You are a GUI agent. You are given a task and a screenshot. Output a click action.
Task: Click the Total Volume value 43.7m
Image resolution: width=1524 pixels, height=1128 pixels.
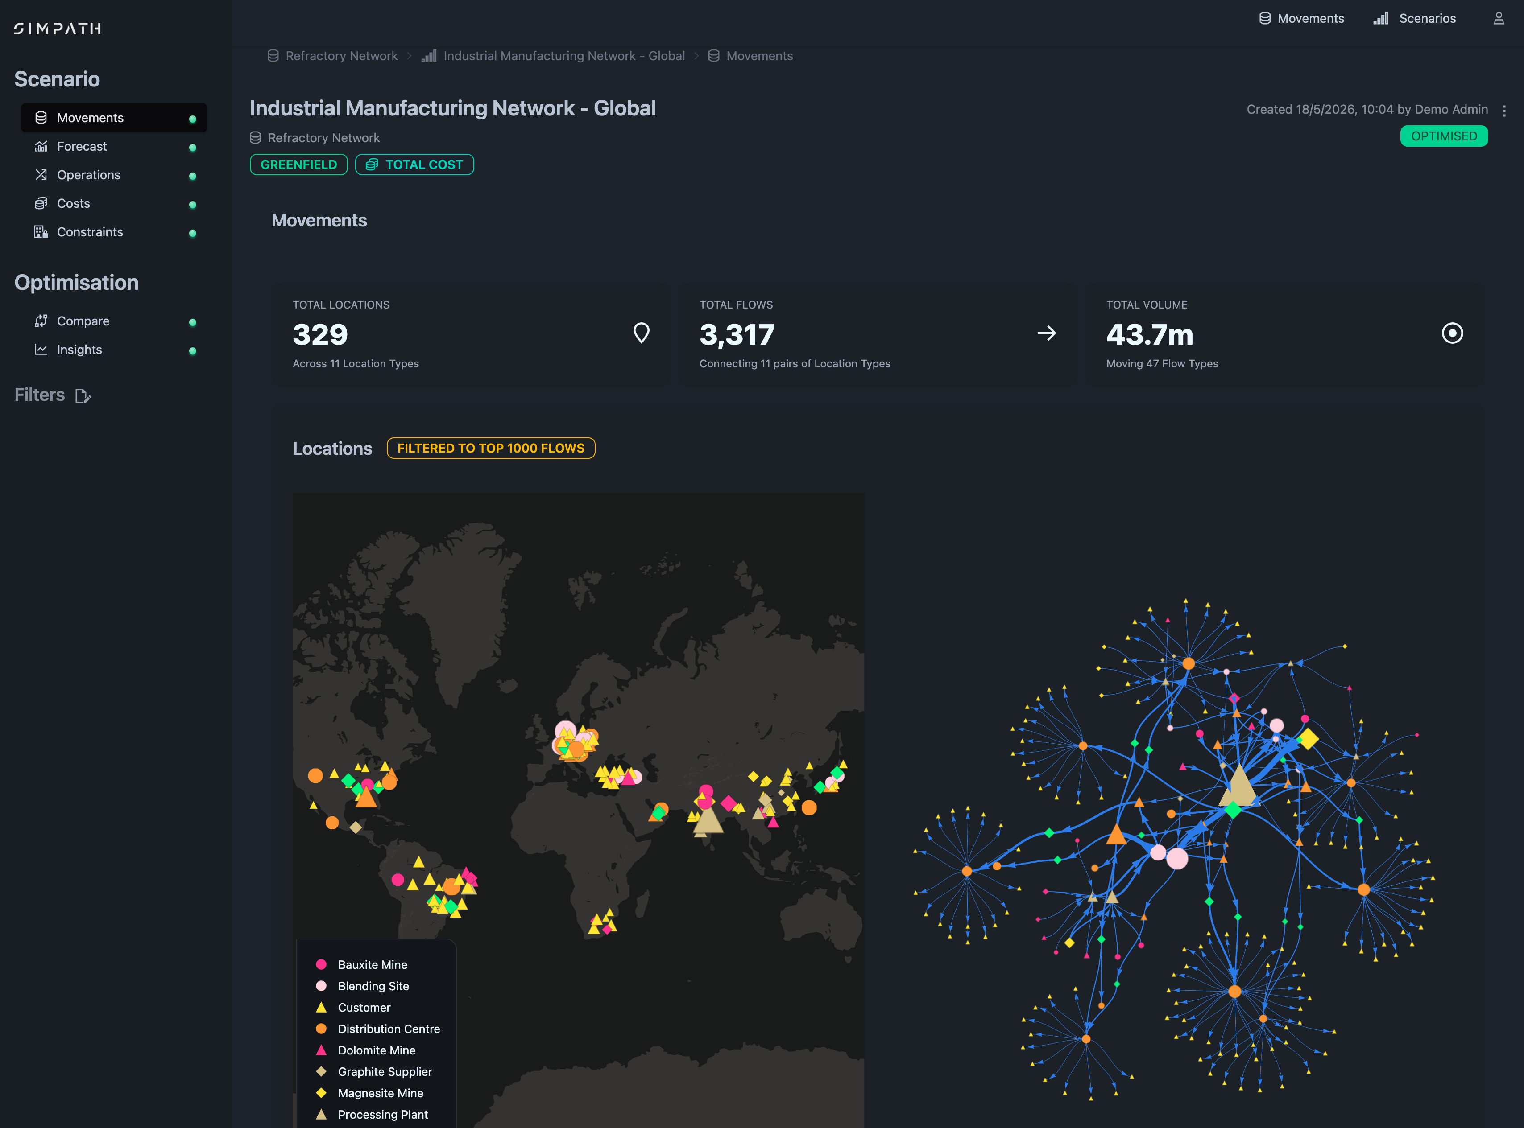pos(1150,334)
